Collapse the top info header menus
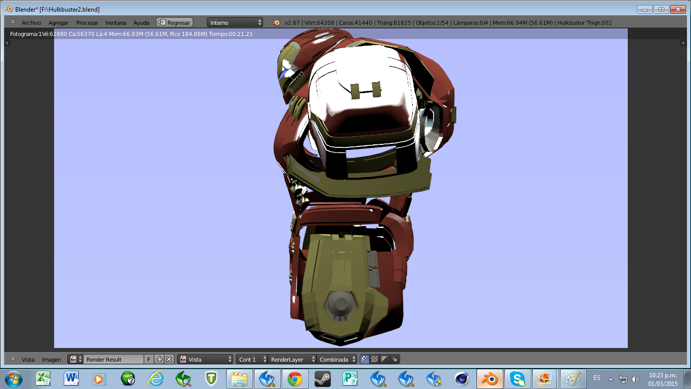 [13, 22]
